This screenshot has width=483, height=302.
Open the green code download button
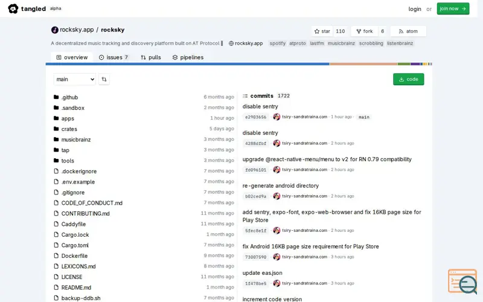409,79
